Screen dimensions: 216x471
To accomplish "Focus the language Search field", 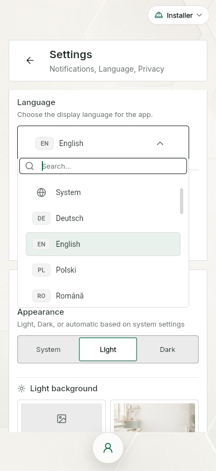I will (103, 166).
